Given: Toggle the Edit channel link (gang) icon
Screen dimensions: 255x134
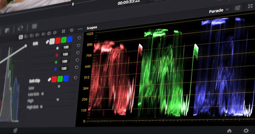Looking at the screenshot, I should pyautogui.click(x=47, y=42).
